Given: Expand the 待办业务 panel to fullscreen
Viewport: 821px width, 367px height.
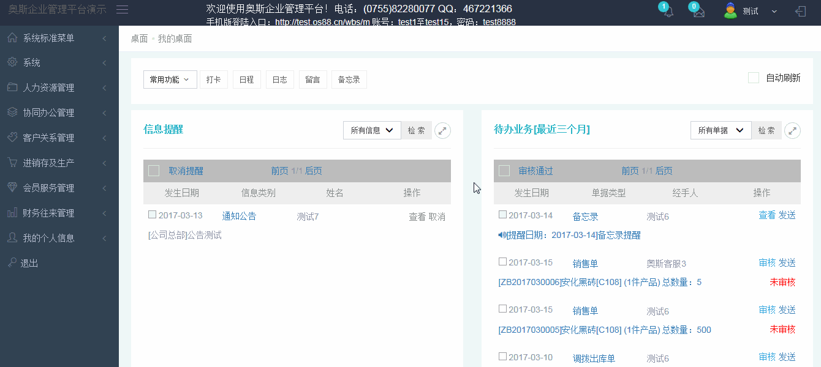Looking at the screenshot, I should pos(793,130).
